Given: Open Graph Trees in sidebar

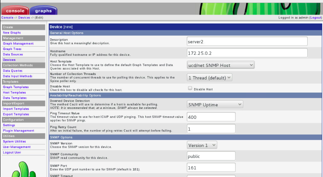Looking at the screenshot, I should point(12,49).
